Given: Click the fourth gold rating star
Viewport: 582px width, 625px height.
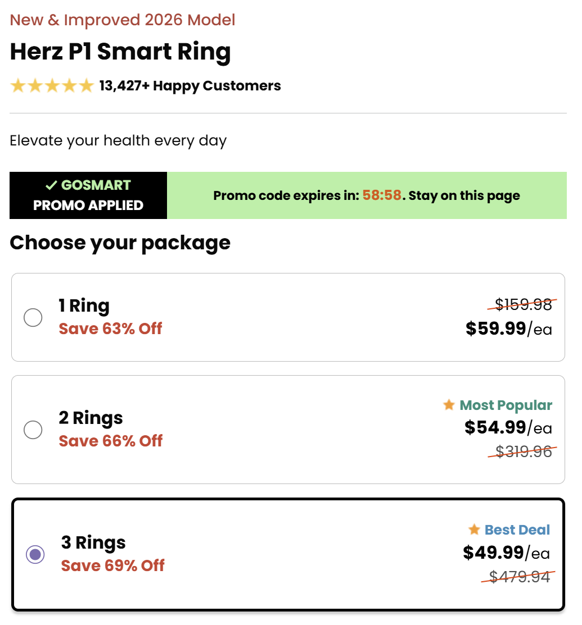Looking at the screenshot, I should 68,85.
